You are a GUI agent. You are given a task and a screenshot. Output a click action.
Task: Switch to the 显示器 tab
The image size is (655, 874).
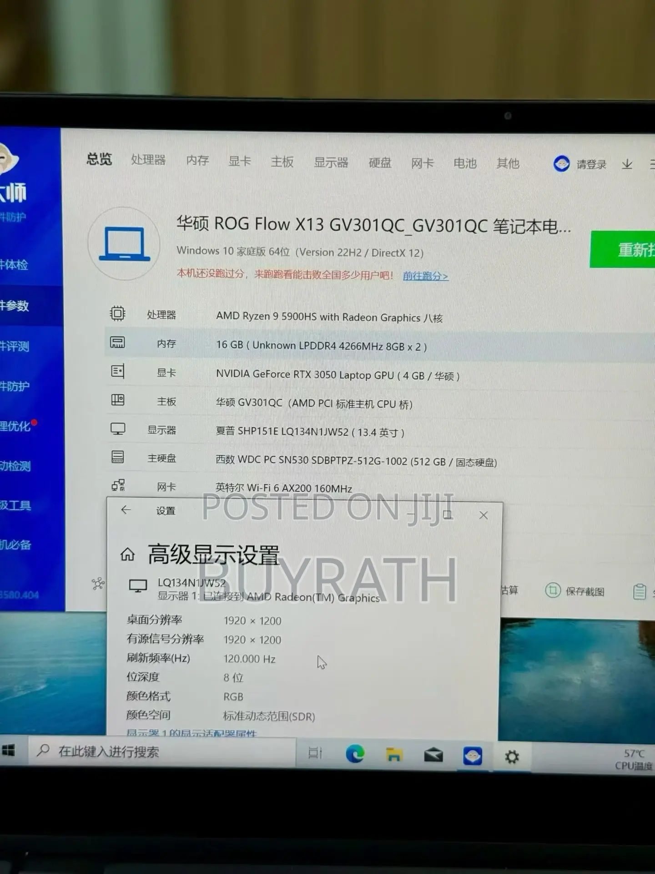[331, 162]
